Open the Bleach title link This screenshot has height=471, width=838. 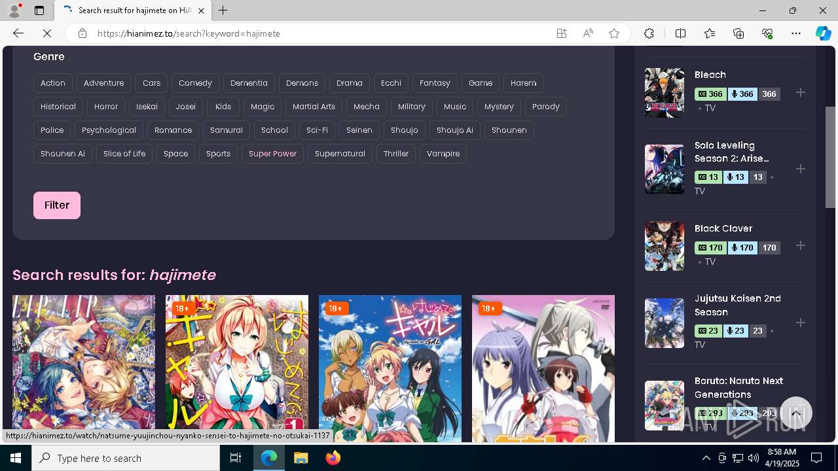(x=710, y=75)
